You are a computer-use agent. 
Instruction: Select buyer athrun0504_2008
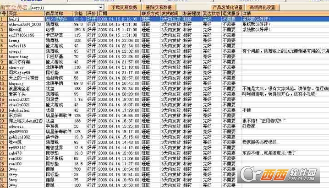[25, 25]
